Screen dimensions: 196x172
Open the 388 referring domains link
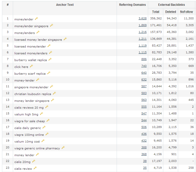coord(144,147)
